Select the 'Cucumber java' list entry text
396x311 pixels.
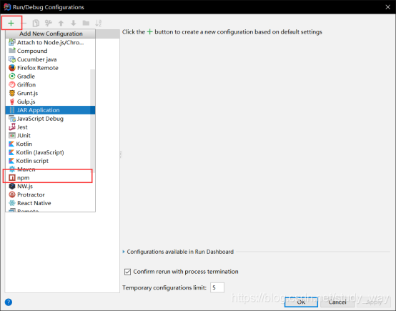(x=36, y=59)
